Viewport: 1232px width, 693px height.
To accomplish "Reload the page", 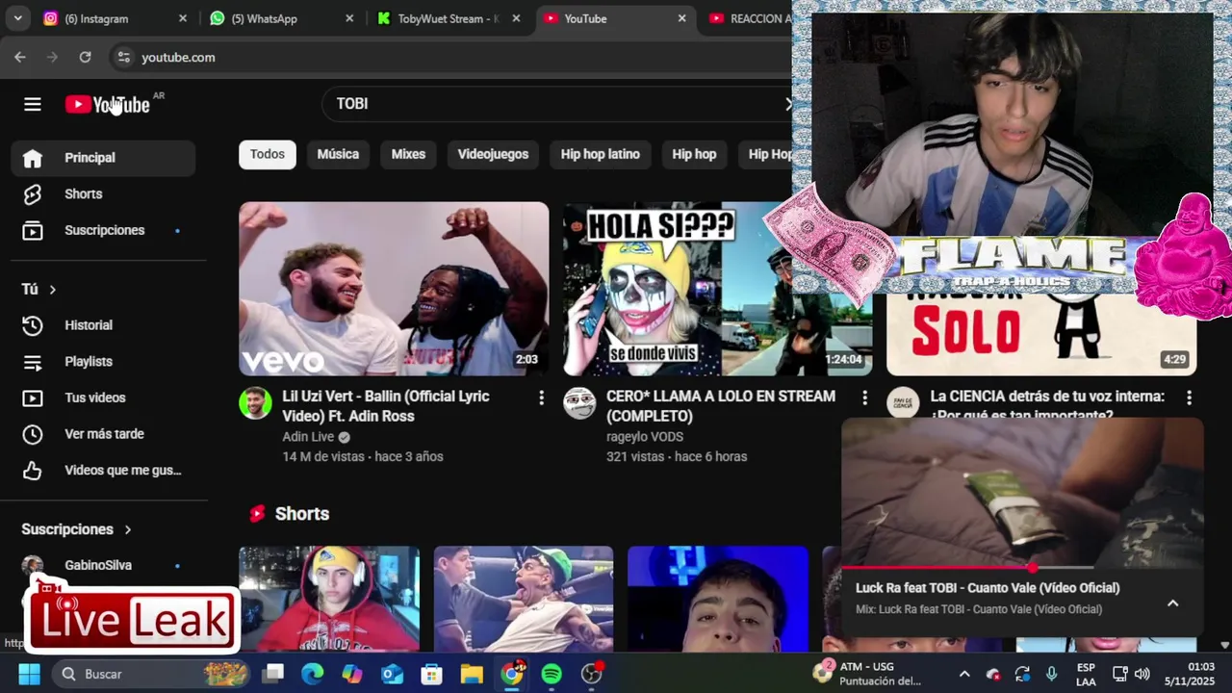I will (85, 58).
